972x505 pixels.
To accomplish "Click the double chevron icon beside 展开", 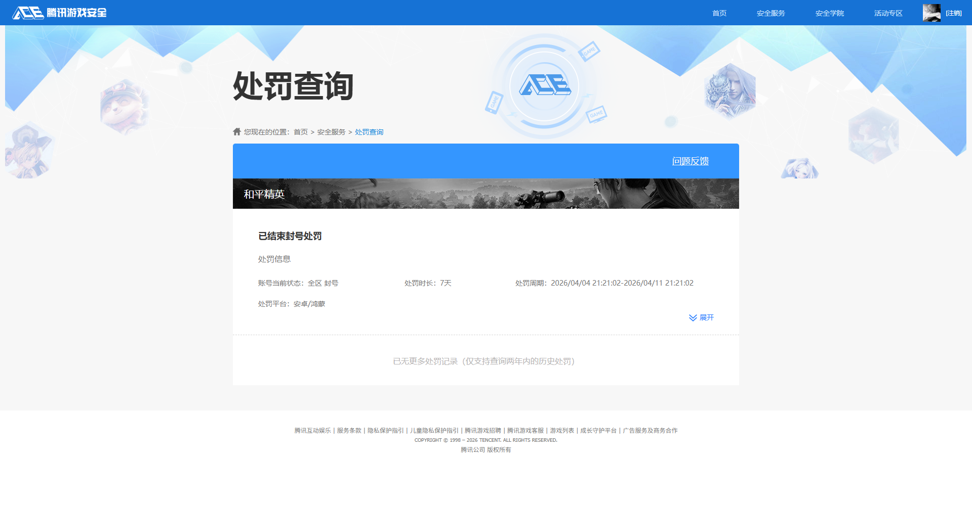I will tap(693, 317).
